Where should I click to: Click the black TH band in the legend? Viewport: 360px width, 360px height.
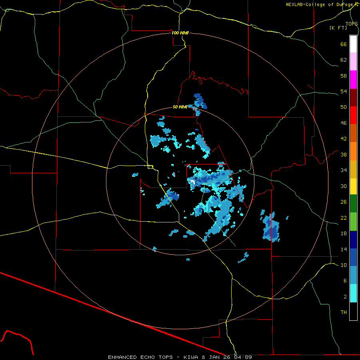pyautogui.click(x=353, y=311)
